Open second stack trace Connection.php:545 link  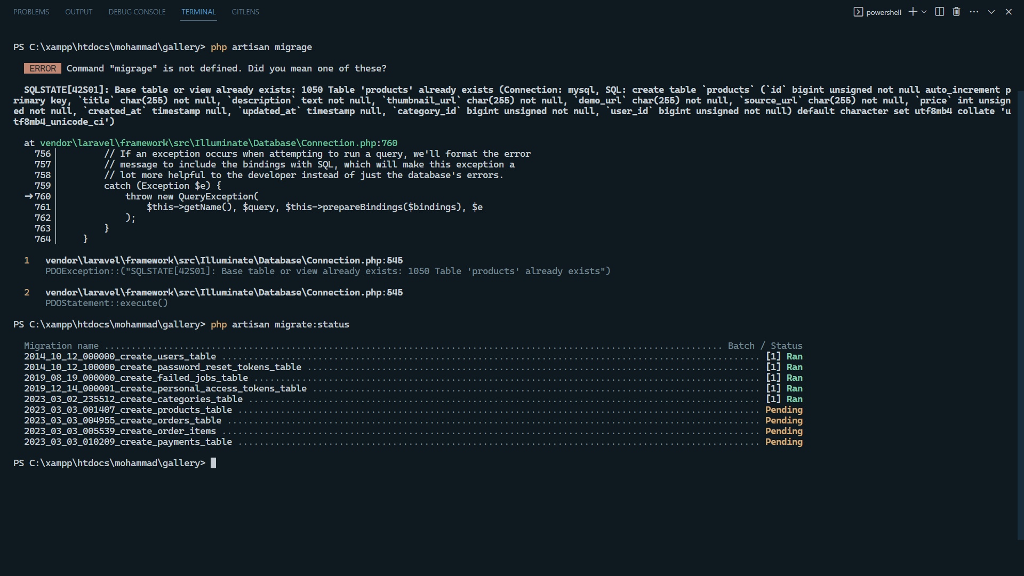coord(224,292)
